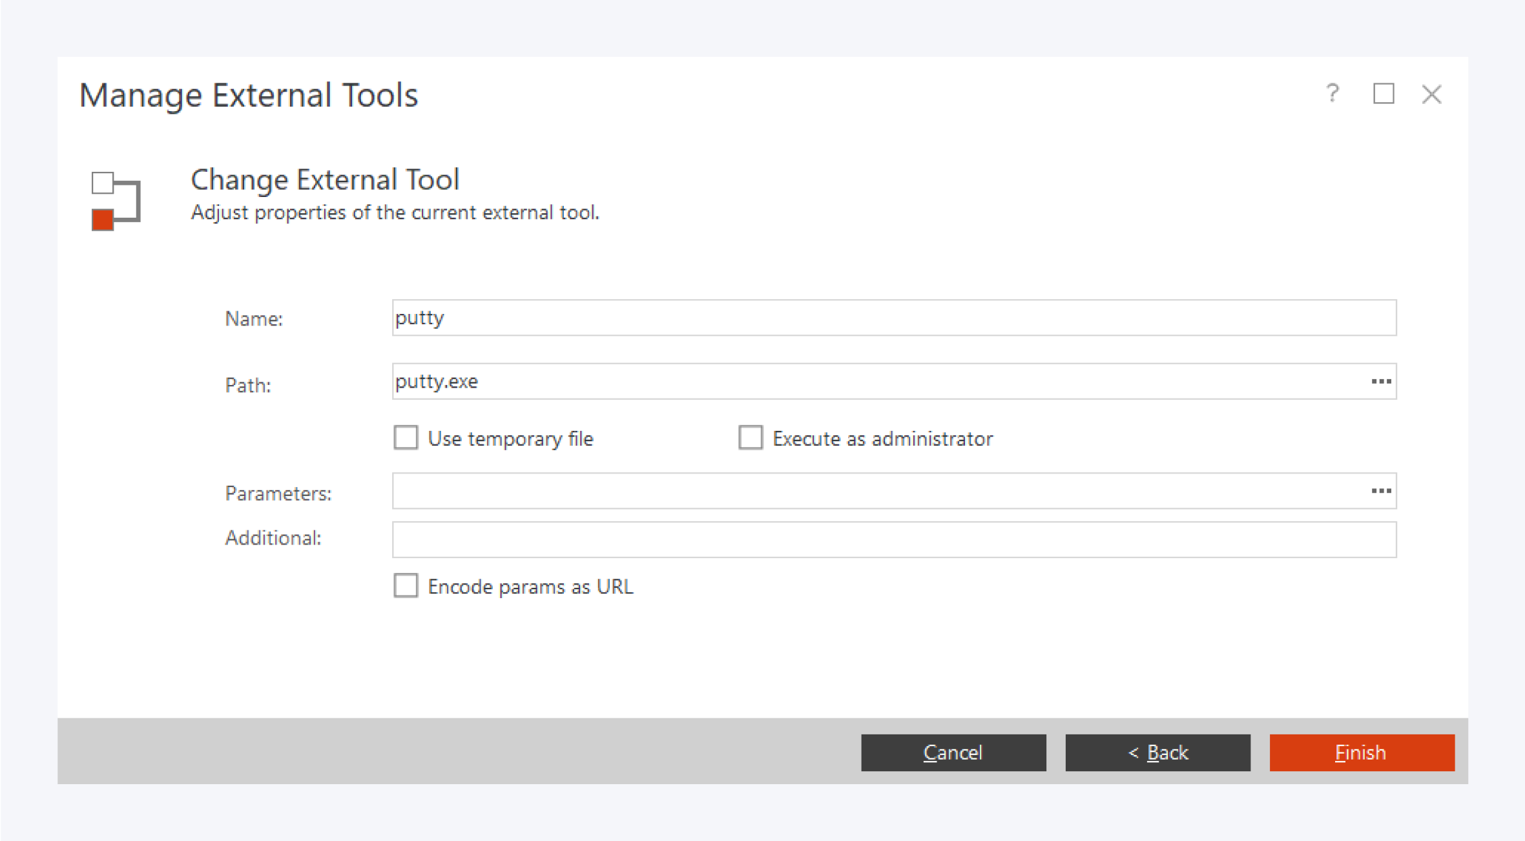The width and height of the screenshot is (1525, 841).
Task: Go to previous step with Back
Action: pos(1157,753)
